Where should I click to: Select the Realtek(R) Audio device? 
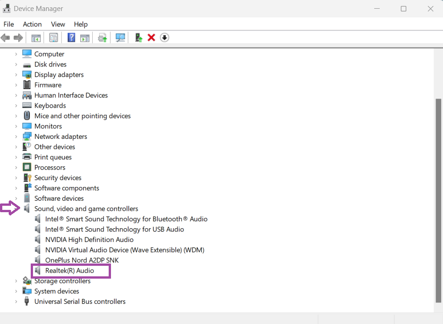(69, 271)
